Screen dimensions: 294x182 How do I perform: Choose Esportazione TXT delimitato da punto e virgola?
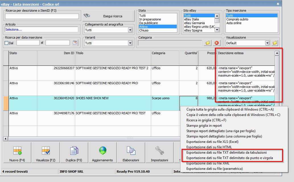click(229, 158)
